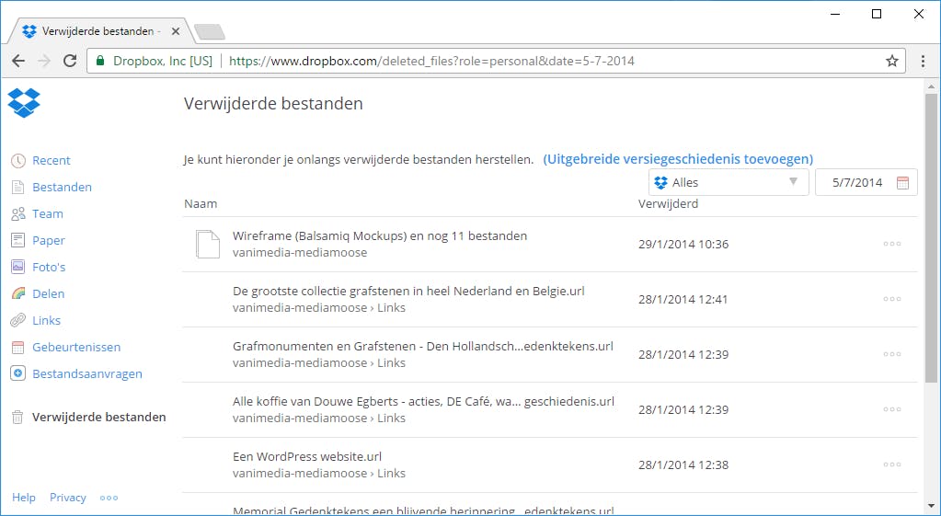941x516 pixels.
Task: Click the scrollbar down arrow
Action: point(931,507)
